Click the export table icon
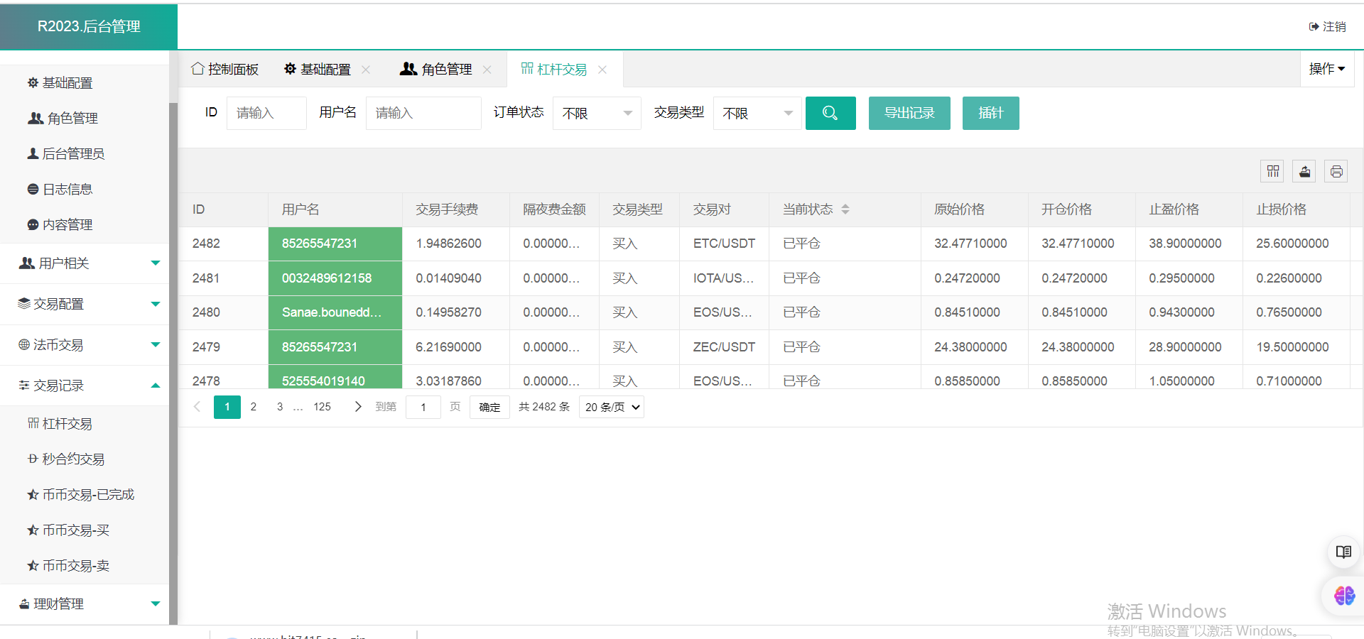 [1304, 171]
